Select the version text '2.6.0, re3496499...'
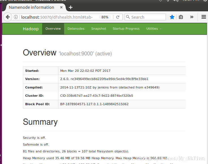208x164 pixels. point(104,79)
